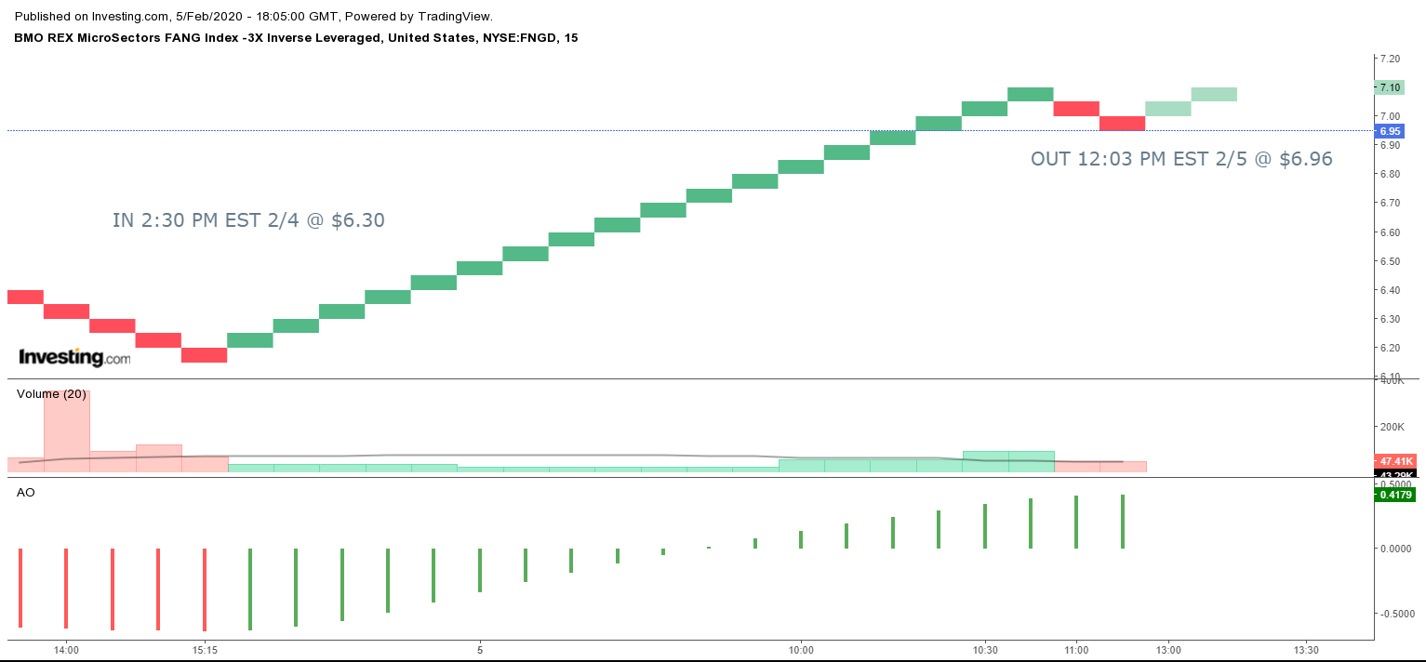The image size is (1426, 662).
Task: Click the lightest green Renko brick at 7.10
Action: click(x=1214, y=94)
